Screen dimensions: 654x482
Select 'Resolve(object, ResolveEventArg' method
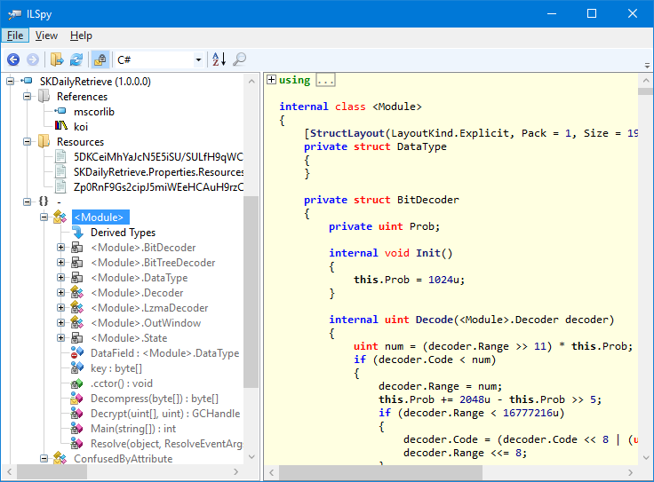point(166,444)
